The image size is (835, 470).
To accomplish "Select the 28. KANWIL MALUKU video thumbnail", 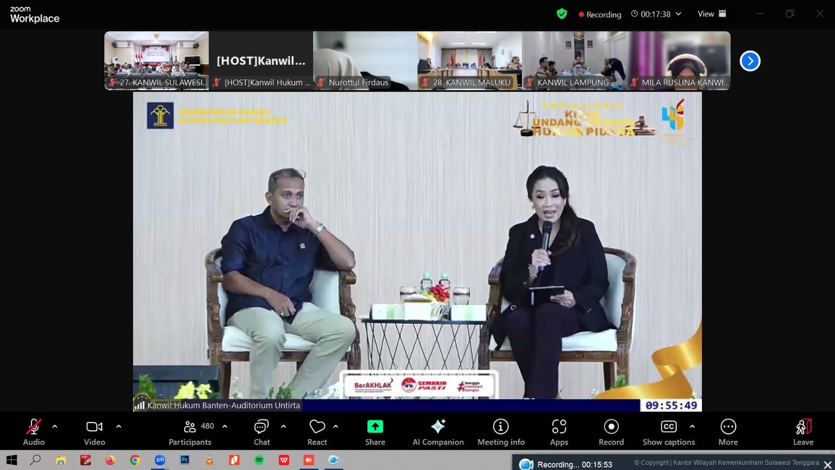I will click(469, 61).
